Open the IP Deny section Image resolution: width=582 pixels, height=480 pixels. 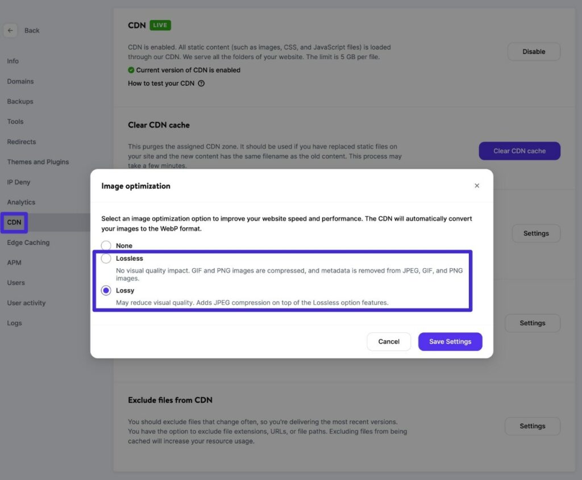[x=19, y=182]
